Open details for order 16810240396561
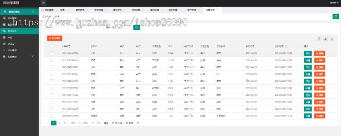Image resolution: width=341 pixels, height=136 pixels. (x=308, y=67)
